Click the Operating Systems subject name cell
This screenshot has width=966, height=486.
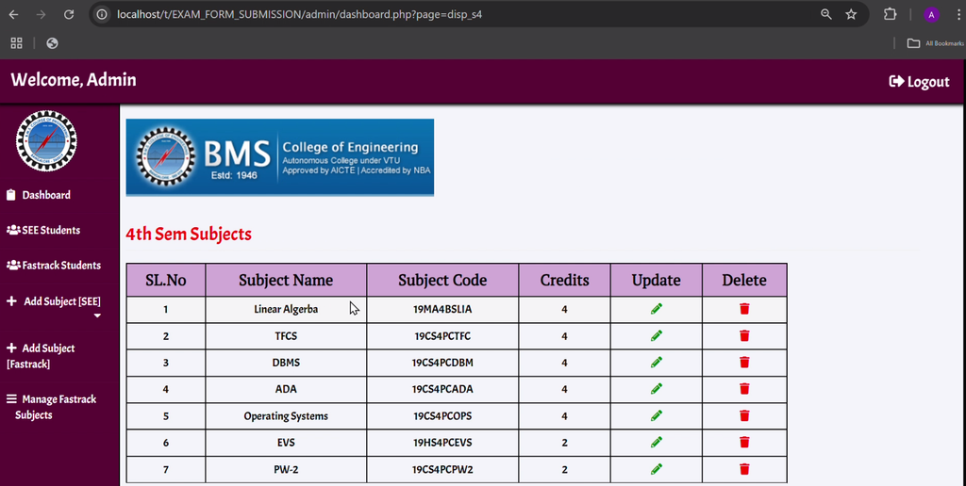point(286,416)
